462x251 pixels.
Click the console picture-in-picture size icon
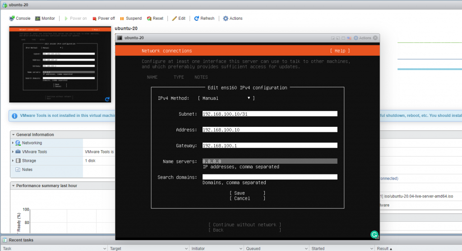(333, 38)
